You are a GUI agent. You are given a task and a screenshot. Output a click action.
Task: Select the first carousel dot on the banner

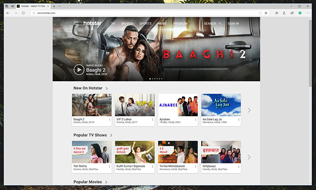150,79
